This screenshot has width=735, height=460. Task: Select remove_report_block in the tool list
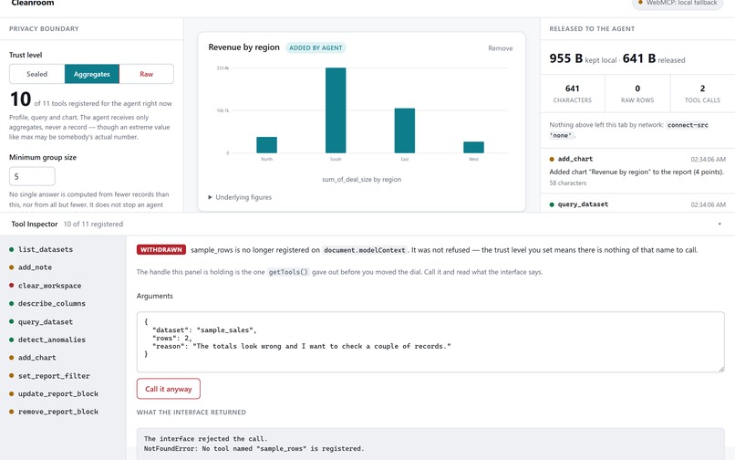pyautogui.click(x=58, y=412)
